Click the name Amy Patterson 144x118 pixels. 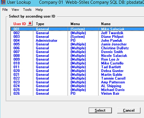point(113,82)
